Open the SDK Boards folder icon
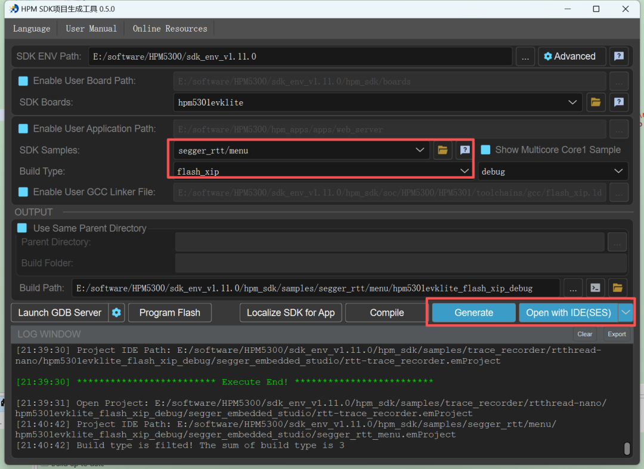The image size is (644, 469). (595, 102)
